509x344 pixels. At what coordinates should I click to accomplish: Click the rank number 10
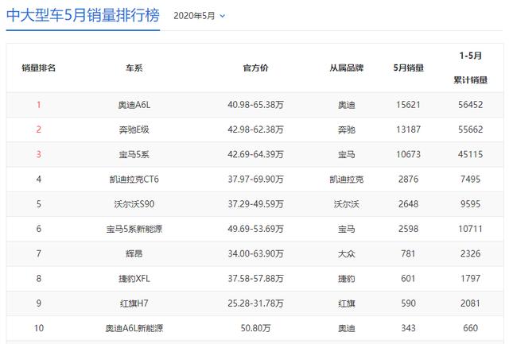[x=39, y=328]
